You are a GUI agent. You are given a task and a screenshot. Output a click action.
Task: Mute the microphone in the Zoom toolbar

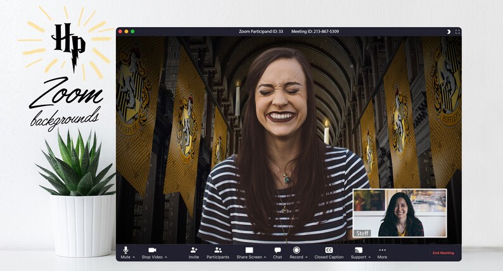[x=125, y=253]
